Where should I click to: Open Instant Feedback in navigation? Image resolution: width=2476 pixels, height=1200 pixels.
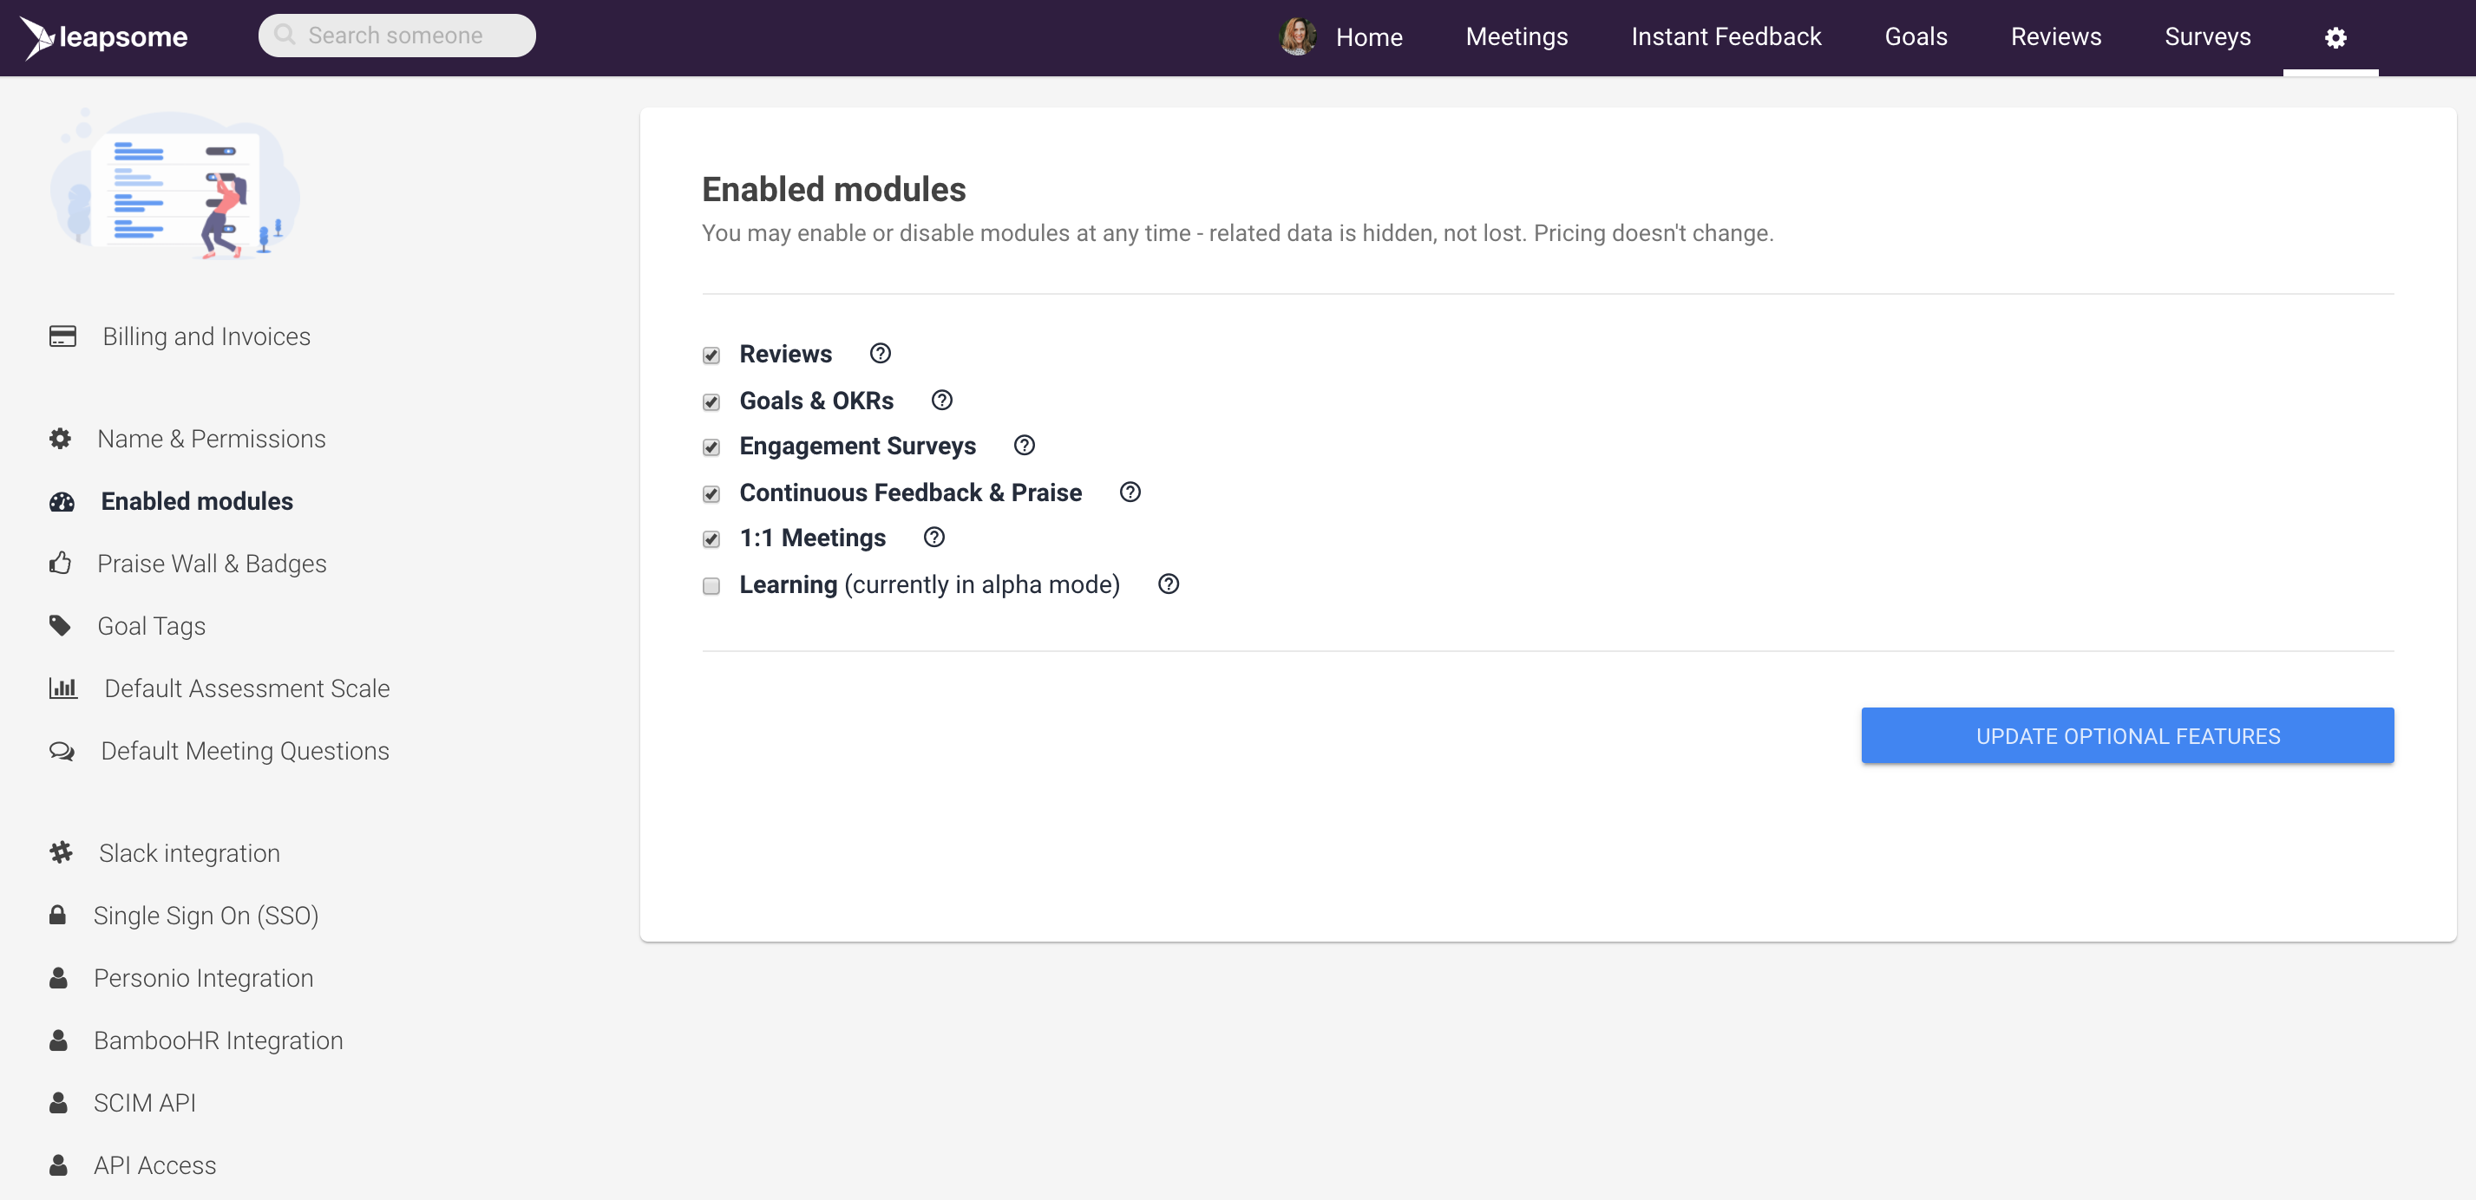(1726, 36)
